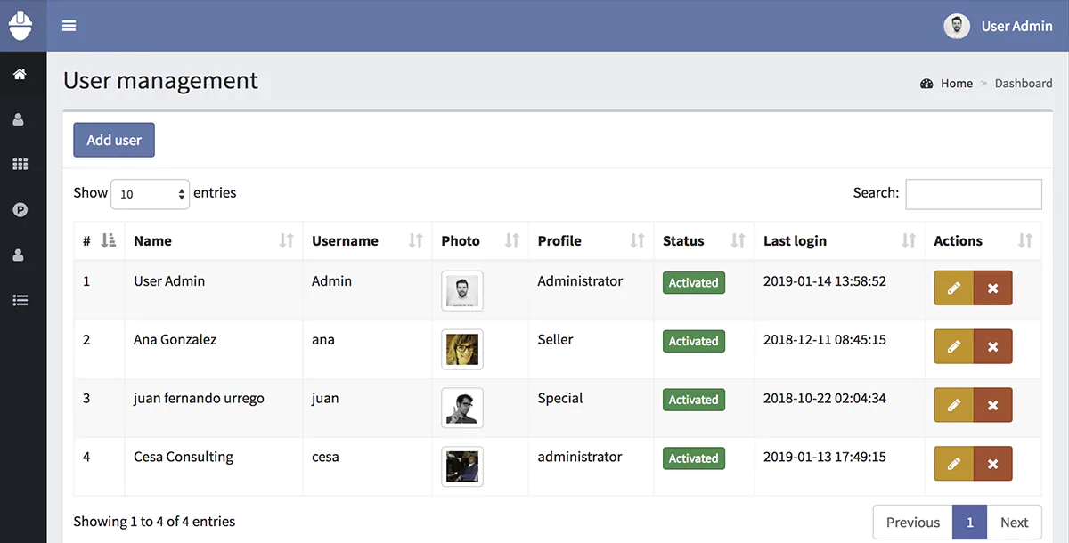
Task: Open the home icon in sidebar
Action: pos(20,75)
